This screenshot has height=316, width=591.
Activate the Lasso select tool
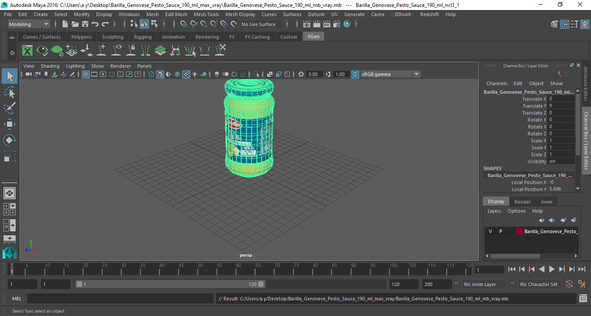coord(10,92)
